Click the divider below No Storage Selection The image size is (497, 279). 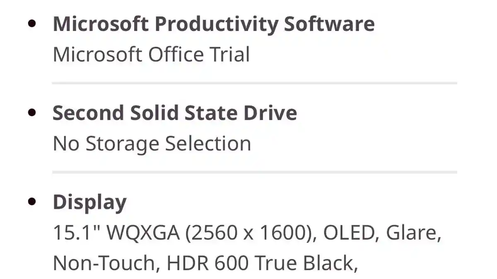(x=254, y=172)
